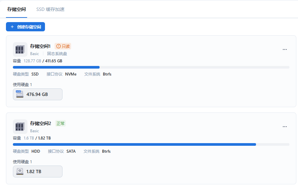Image resolution: width=298 pixels, height=186 pixels.
Task: Click the HDD disk icon for 1.82 TB
Action: coord(20,171)
